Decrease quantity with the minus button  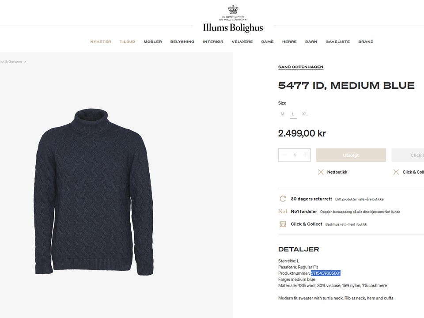click(284, 155)
